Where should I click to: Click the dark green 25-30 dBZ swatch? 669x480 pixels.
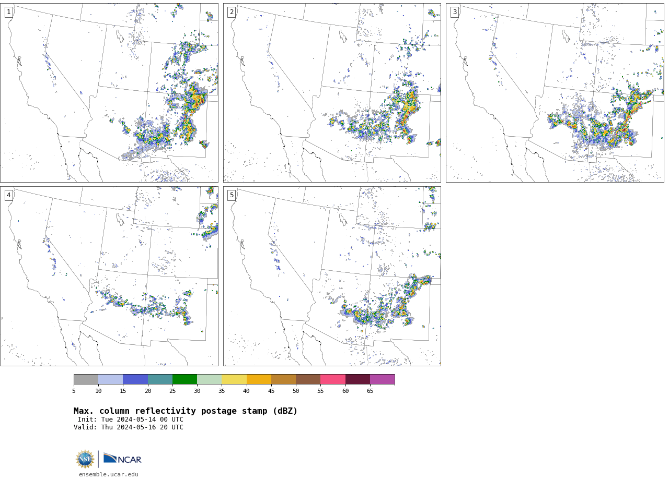pos(185,379)
